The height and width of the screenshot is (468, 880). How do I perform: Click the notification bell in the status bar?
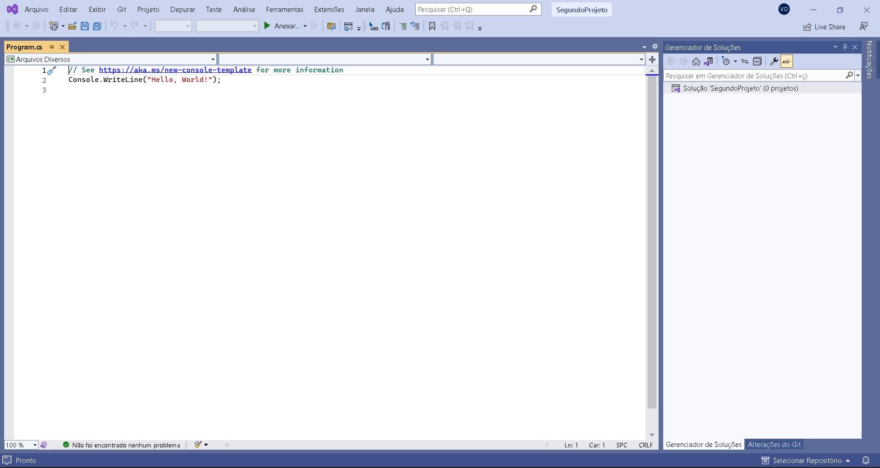point(866,460)
